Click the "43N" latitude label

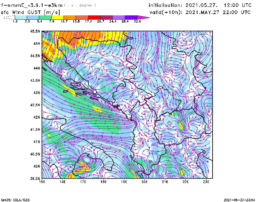[x=37, y=93]
